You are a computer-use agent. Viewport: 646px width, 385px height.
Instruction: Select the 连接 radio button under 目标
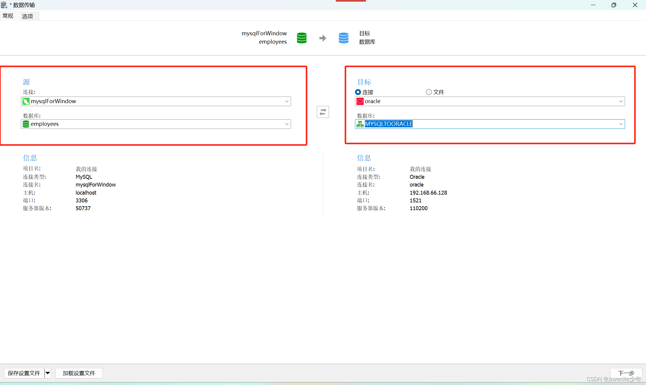(358, 92)
